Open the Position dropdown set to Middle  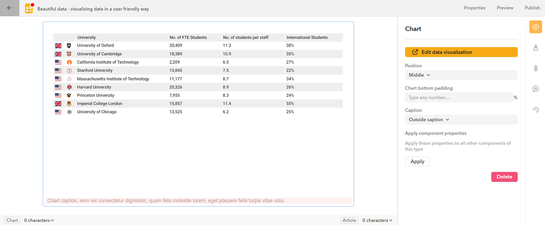[461, 75]
